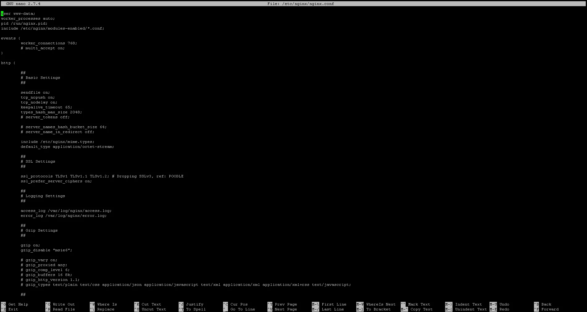Click the ssl_prefer_server_ciphers line
The height and width of the screenshot is (312, 587).
click(x=56, y=181)
